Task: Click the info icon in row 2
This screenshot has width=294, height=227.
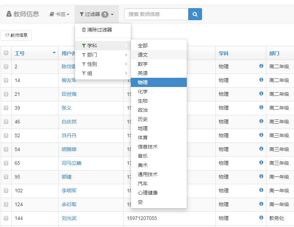Action: pyautogui.click(x=261, y=66)
